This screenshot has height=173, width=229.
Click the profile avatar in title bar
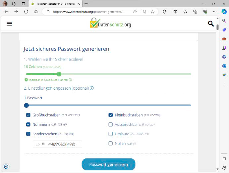5,4
